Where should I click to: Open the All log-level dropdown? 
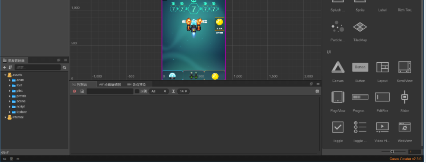[x=159, y=91]
